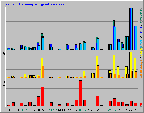Select the red KB bar for day 26

[114, 102]
